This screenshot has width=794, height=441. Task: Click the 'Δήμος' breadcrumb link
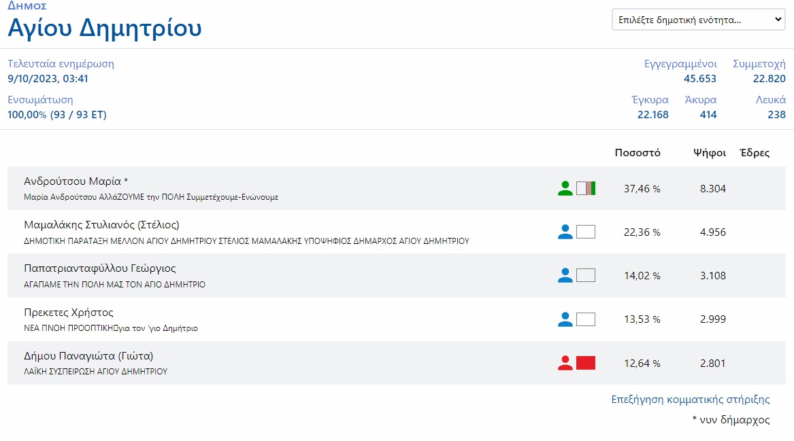pyautogui.click(x=27, y=5)
